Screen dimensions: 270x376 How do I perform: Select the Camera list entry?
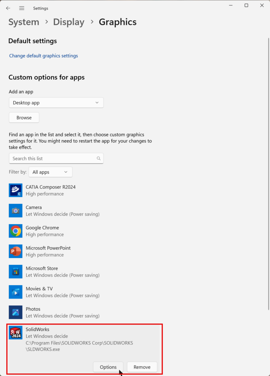[x=84, y=211]
